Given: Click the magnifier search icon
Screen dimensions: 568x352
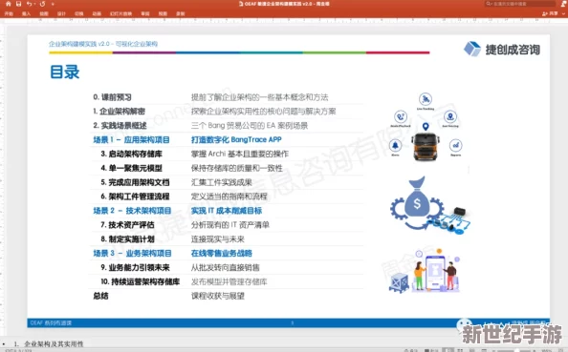Looking at the screenshot, I should coord(489,4).
